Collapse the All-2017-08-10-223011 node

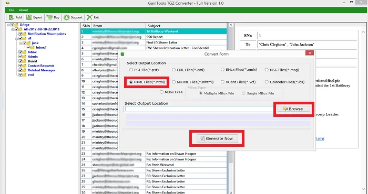(x=13, y=29)
